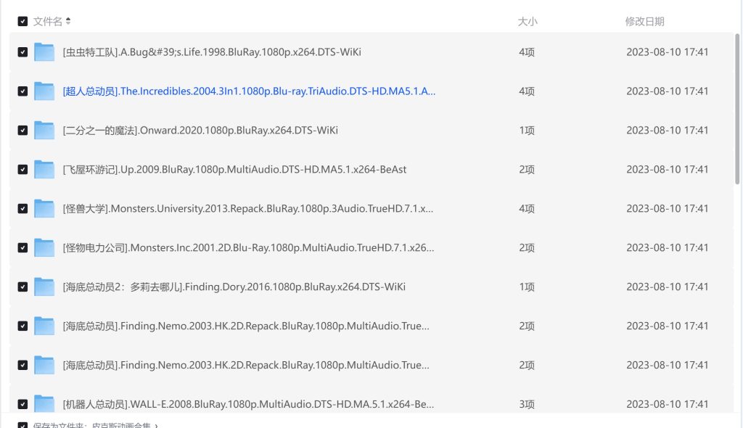Viewport: 743px width, 428px height.
Task: Toggle checkbox for Up.2009 folder
Action: pos(22,169)
